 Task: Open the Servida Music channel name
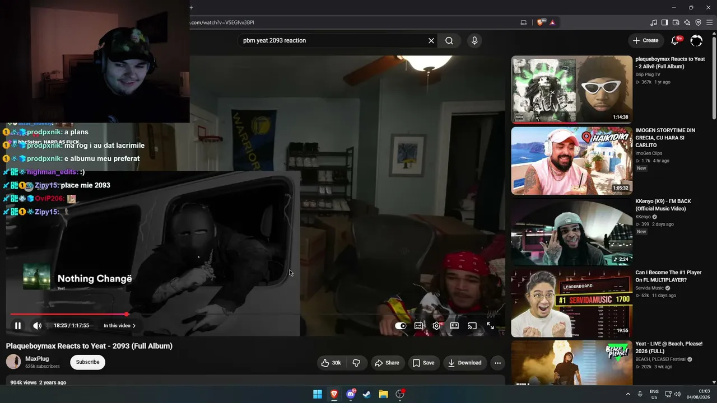tap(649, 288)
